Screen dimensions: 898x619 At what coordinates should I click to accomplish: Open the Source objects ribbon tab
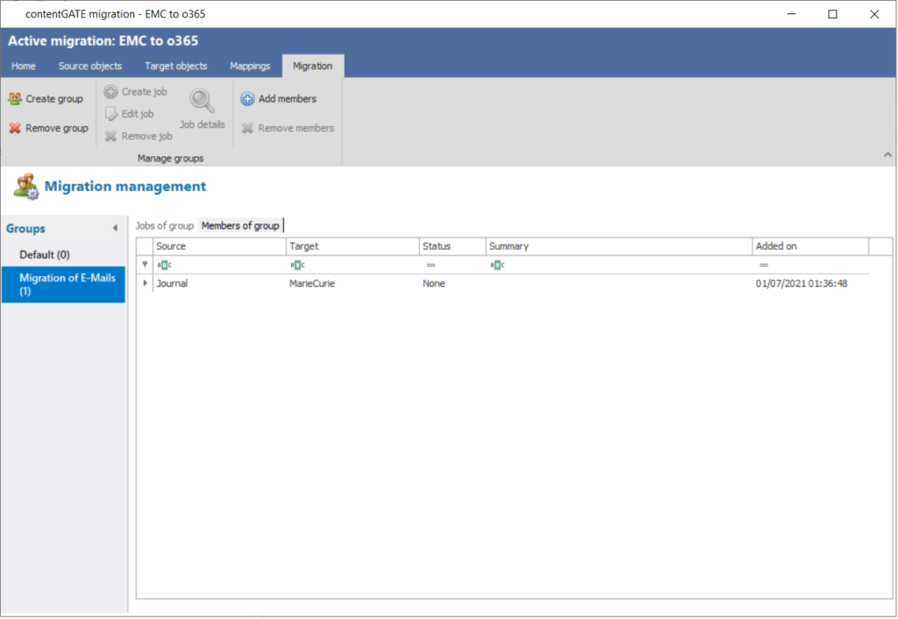[90, 66]
